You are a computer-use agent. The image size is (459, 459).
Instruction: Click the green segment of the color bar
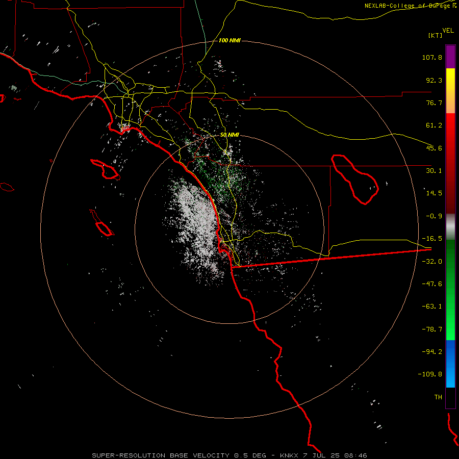(450, 290)
